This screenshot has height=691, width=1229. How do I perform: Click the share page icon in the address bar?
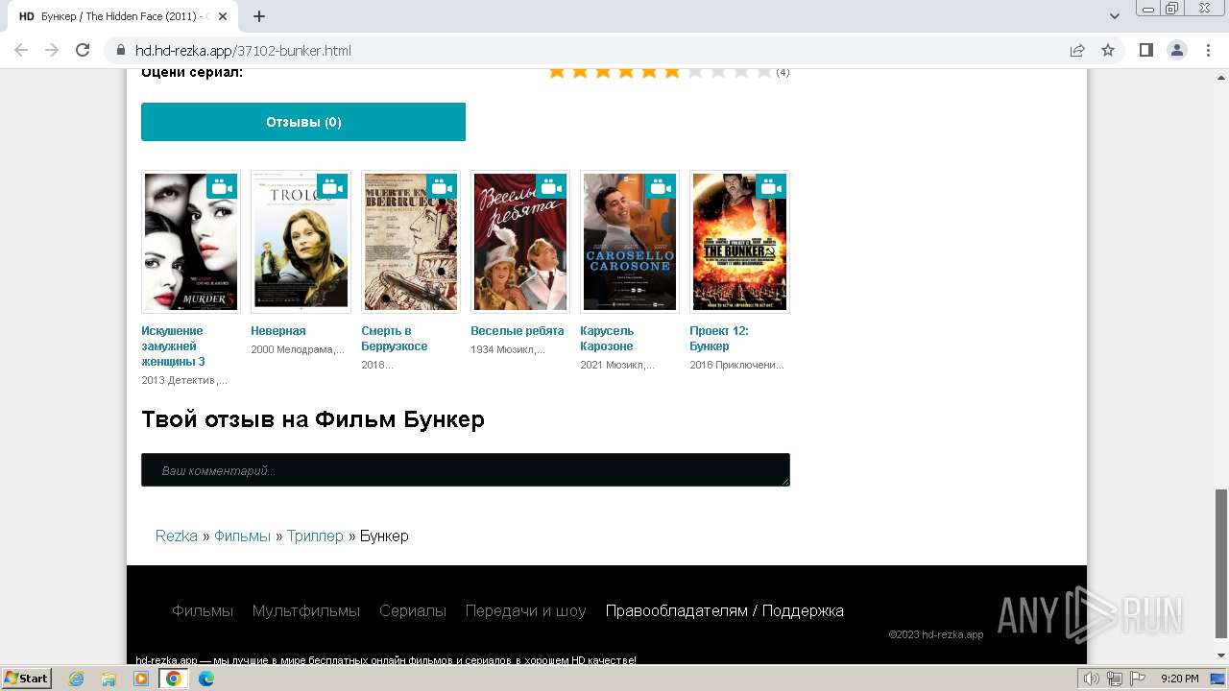1077,50
